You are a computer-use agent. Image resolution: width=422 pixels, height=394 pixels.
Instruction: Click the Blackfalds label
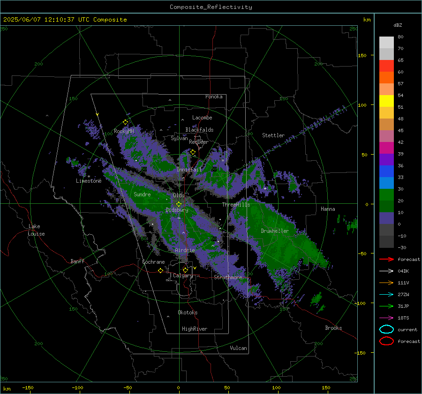point(199,130)
